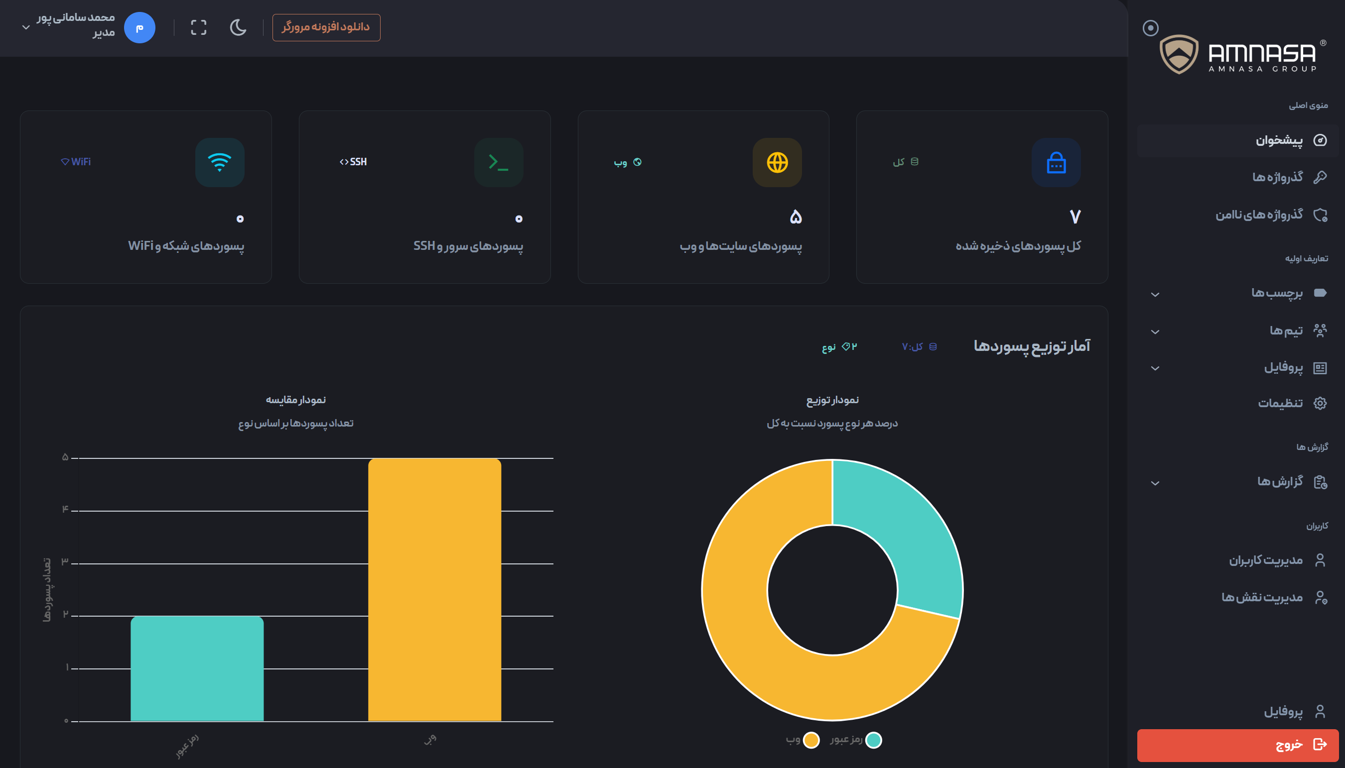Click the SSH badge label in the card
This screenshot has height=768, width=1345.
click(353, 162)
